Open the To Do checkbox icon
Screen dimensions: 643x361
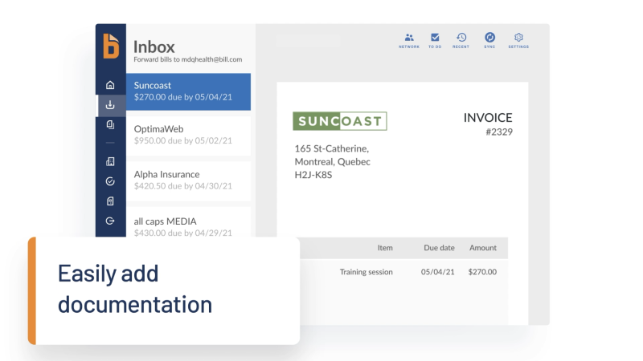coord(435,41)
